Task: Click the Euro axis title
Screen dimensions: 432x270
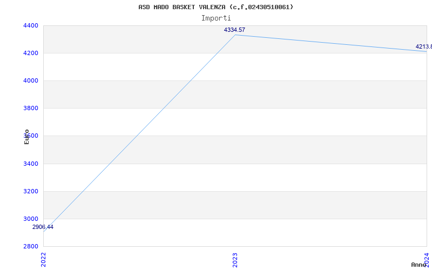Action: pyautogui.click(x=26, y=137)
